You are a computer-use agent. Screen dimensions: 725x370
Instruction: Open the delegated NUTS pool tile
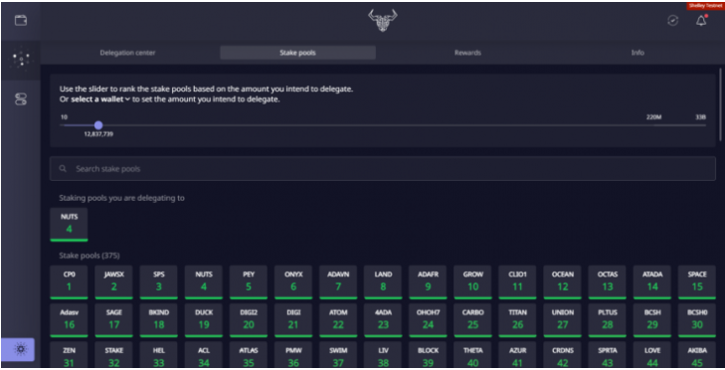69,225
